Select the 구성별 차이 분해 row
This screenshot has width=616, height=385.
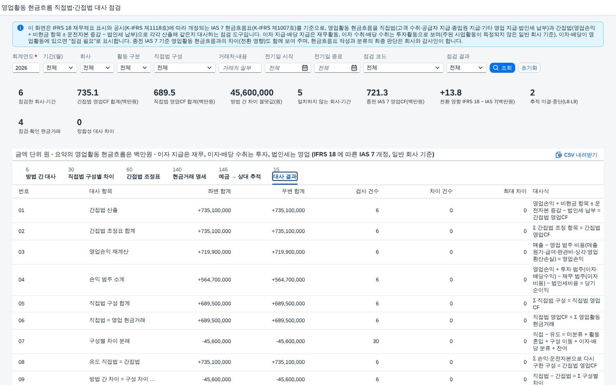coord(308,341)
